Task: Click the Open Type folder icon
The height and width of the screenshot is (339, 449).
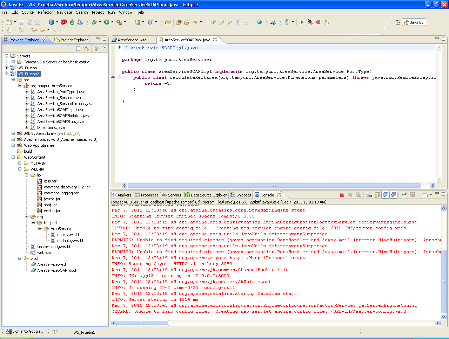Action: (179, 22)
